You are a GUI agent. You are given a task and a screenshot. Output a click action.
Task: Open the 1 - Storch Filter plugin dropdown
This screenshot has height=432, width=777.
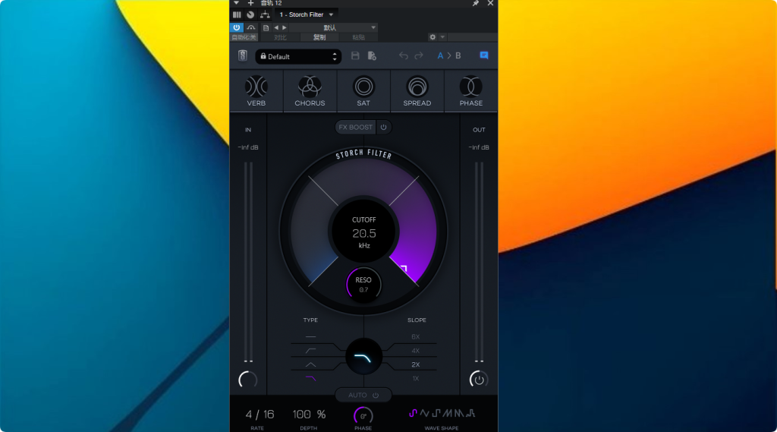point(307,15)
